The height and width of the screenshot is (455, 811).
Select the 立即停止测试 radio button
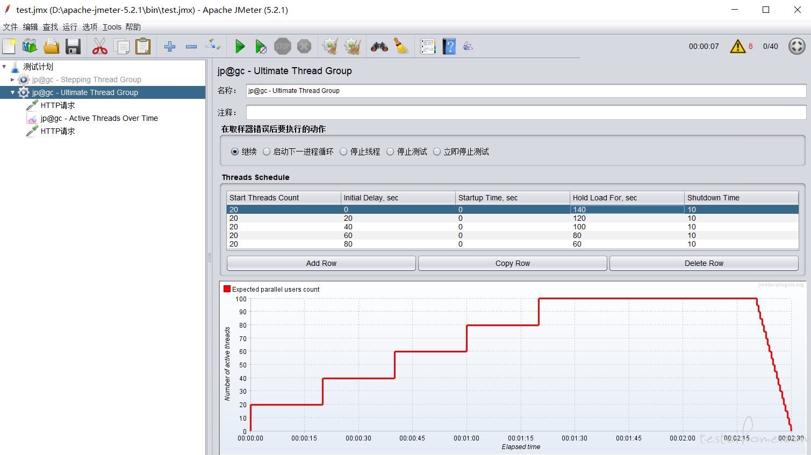click(437, 152)
